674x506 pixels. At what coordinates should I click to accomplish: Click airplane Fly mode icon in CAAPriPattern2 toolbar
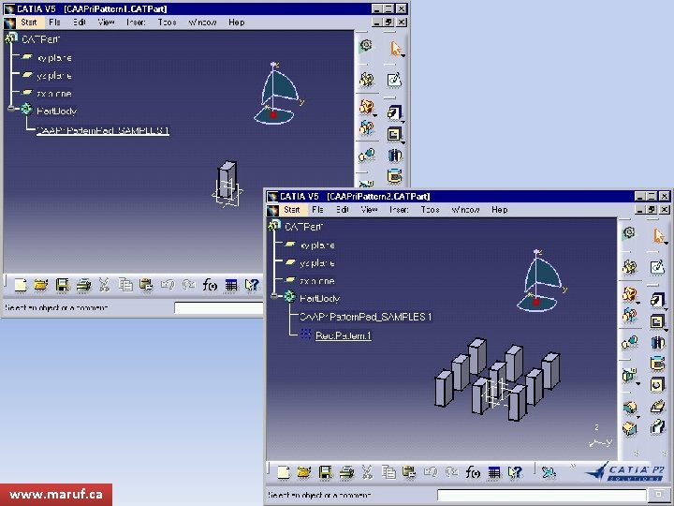tap(549, 472)
